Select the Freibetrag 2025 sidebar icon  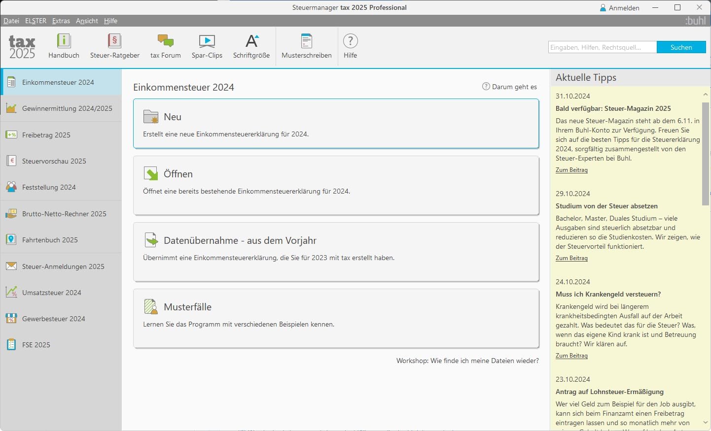[11, 134]
